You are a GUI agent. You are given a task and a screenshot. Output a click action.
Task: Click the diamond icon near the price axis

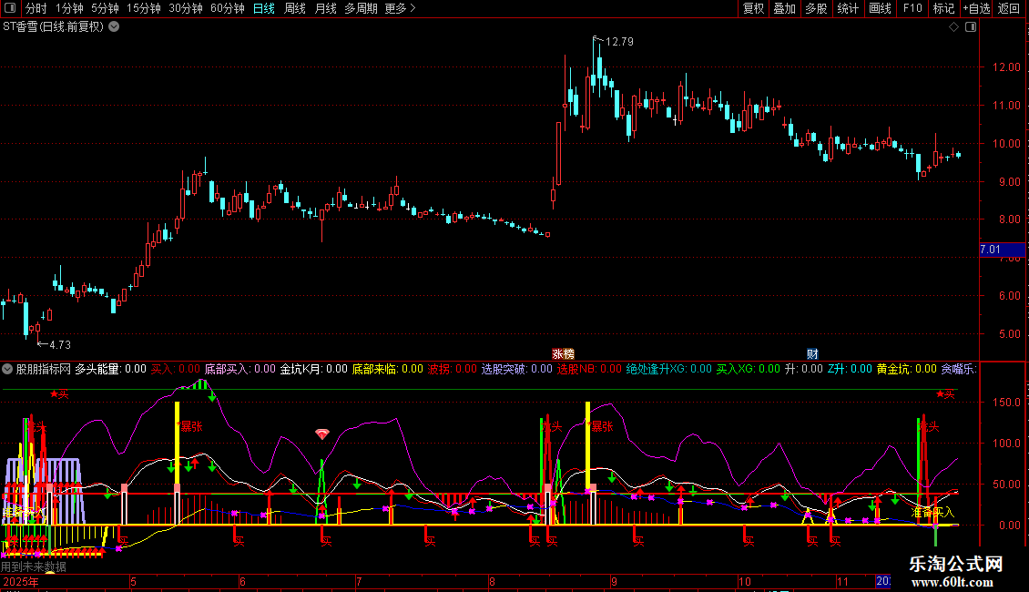tap(953, 27)
